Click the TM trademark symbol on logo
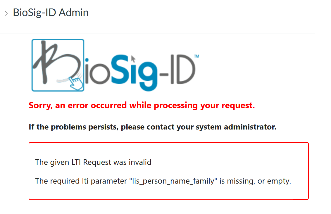 point(196,56)
